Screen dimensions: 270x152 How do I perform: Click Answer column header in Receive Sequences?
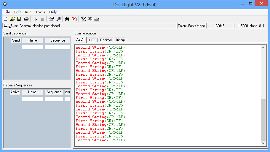pos(67,92)
